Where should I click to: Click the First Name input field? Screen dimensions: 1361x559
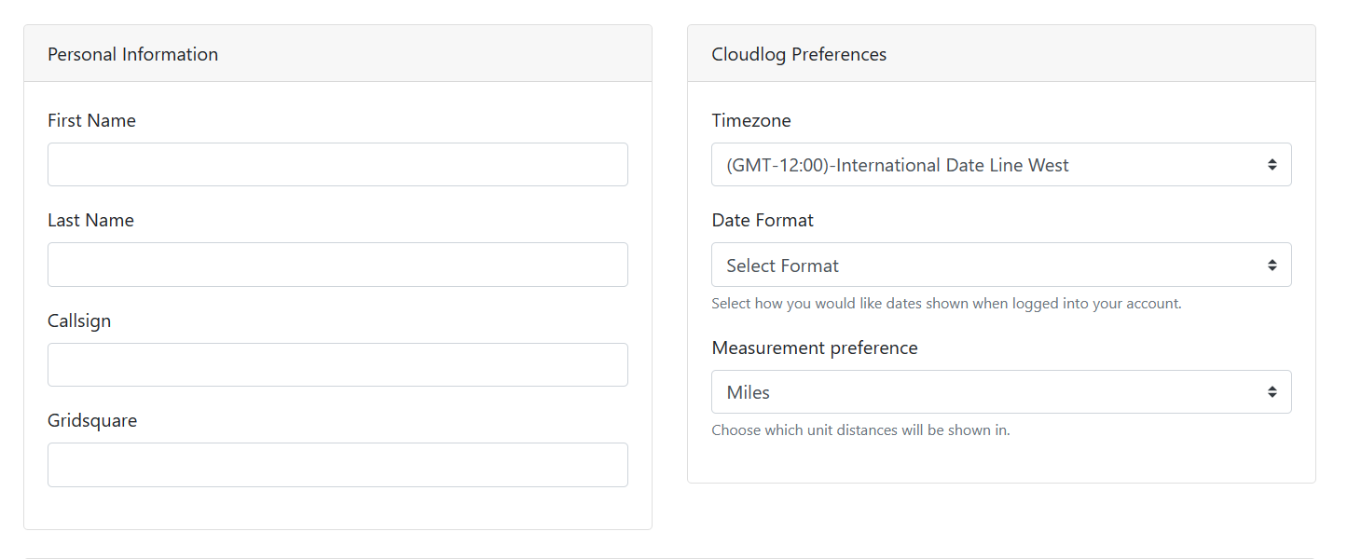pos(337,164)
